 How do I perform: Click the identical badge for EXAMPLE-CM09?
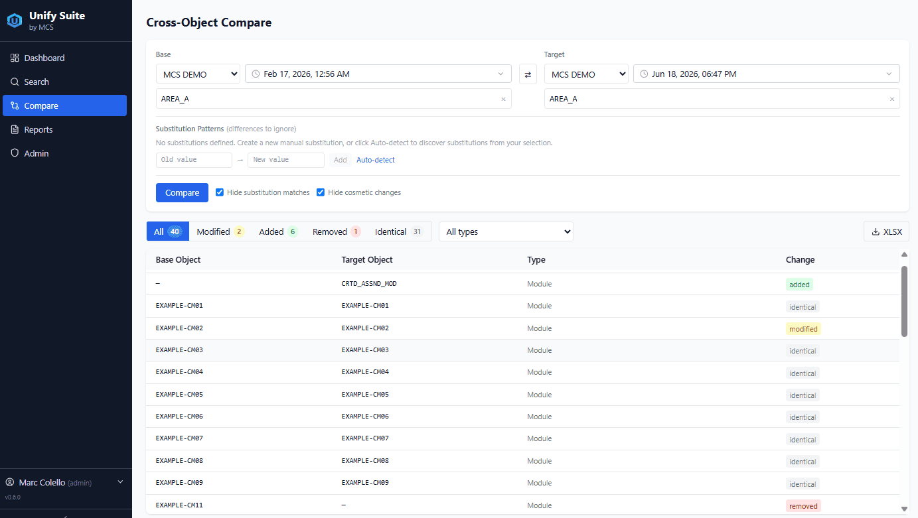(803, 484)
